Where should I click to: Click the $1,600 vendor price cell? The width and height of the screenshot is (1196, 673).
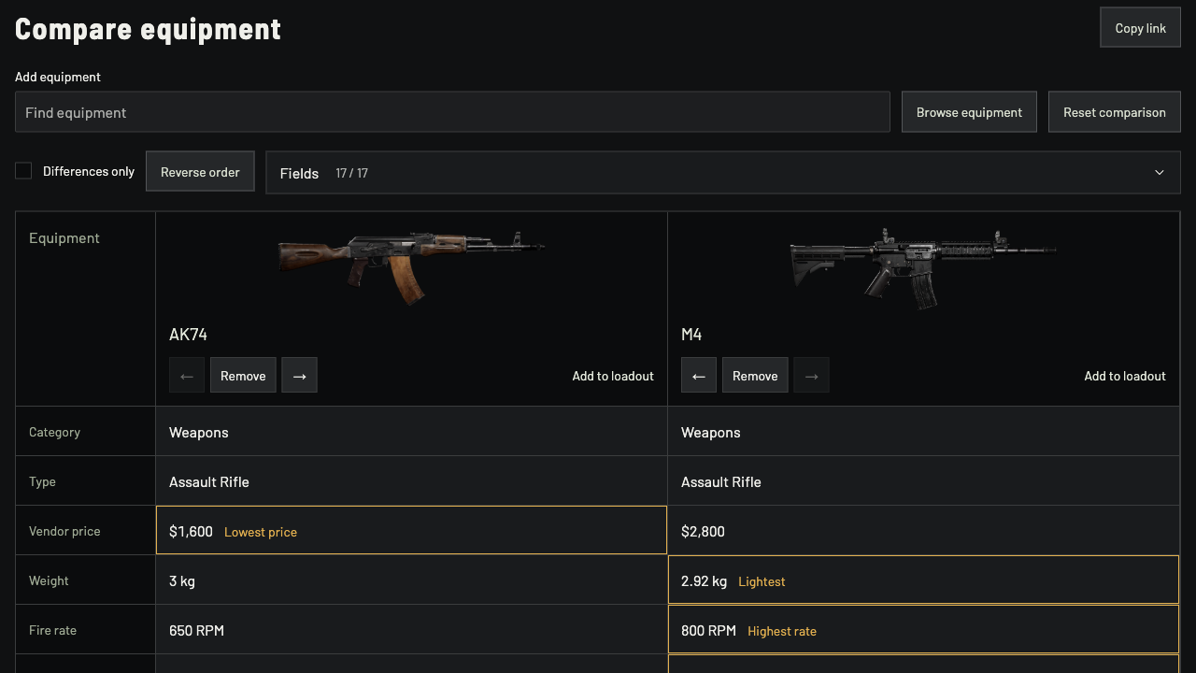click(411, 531)
